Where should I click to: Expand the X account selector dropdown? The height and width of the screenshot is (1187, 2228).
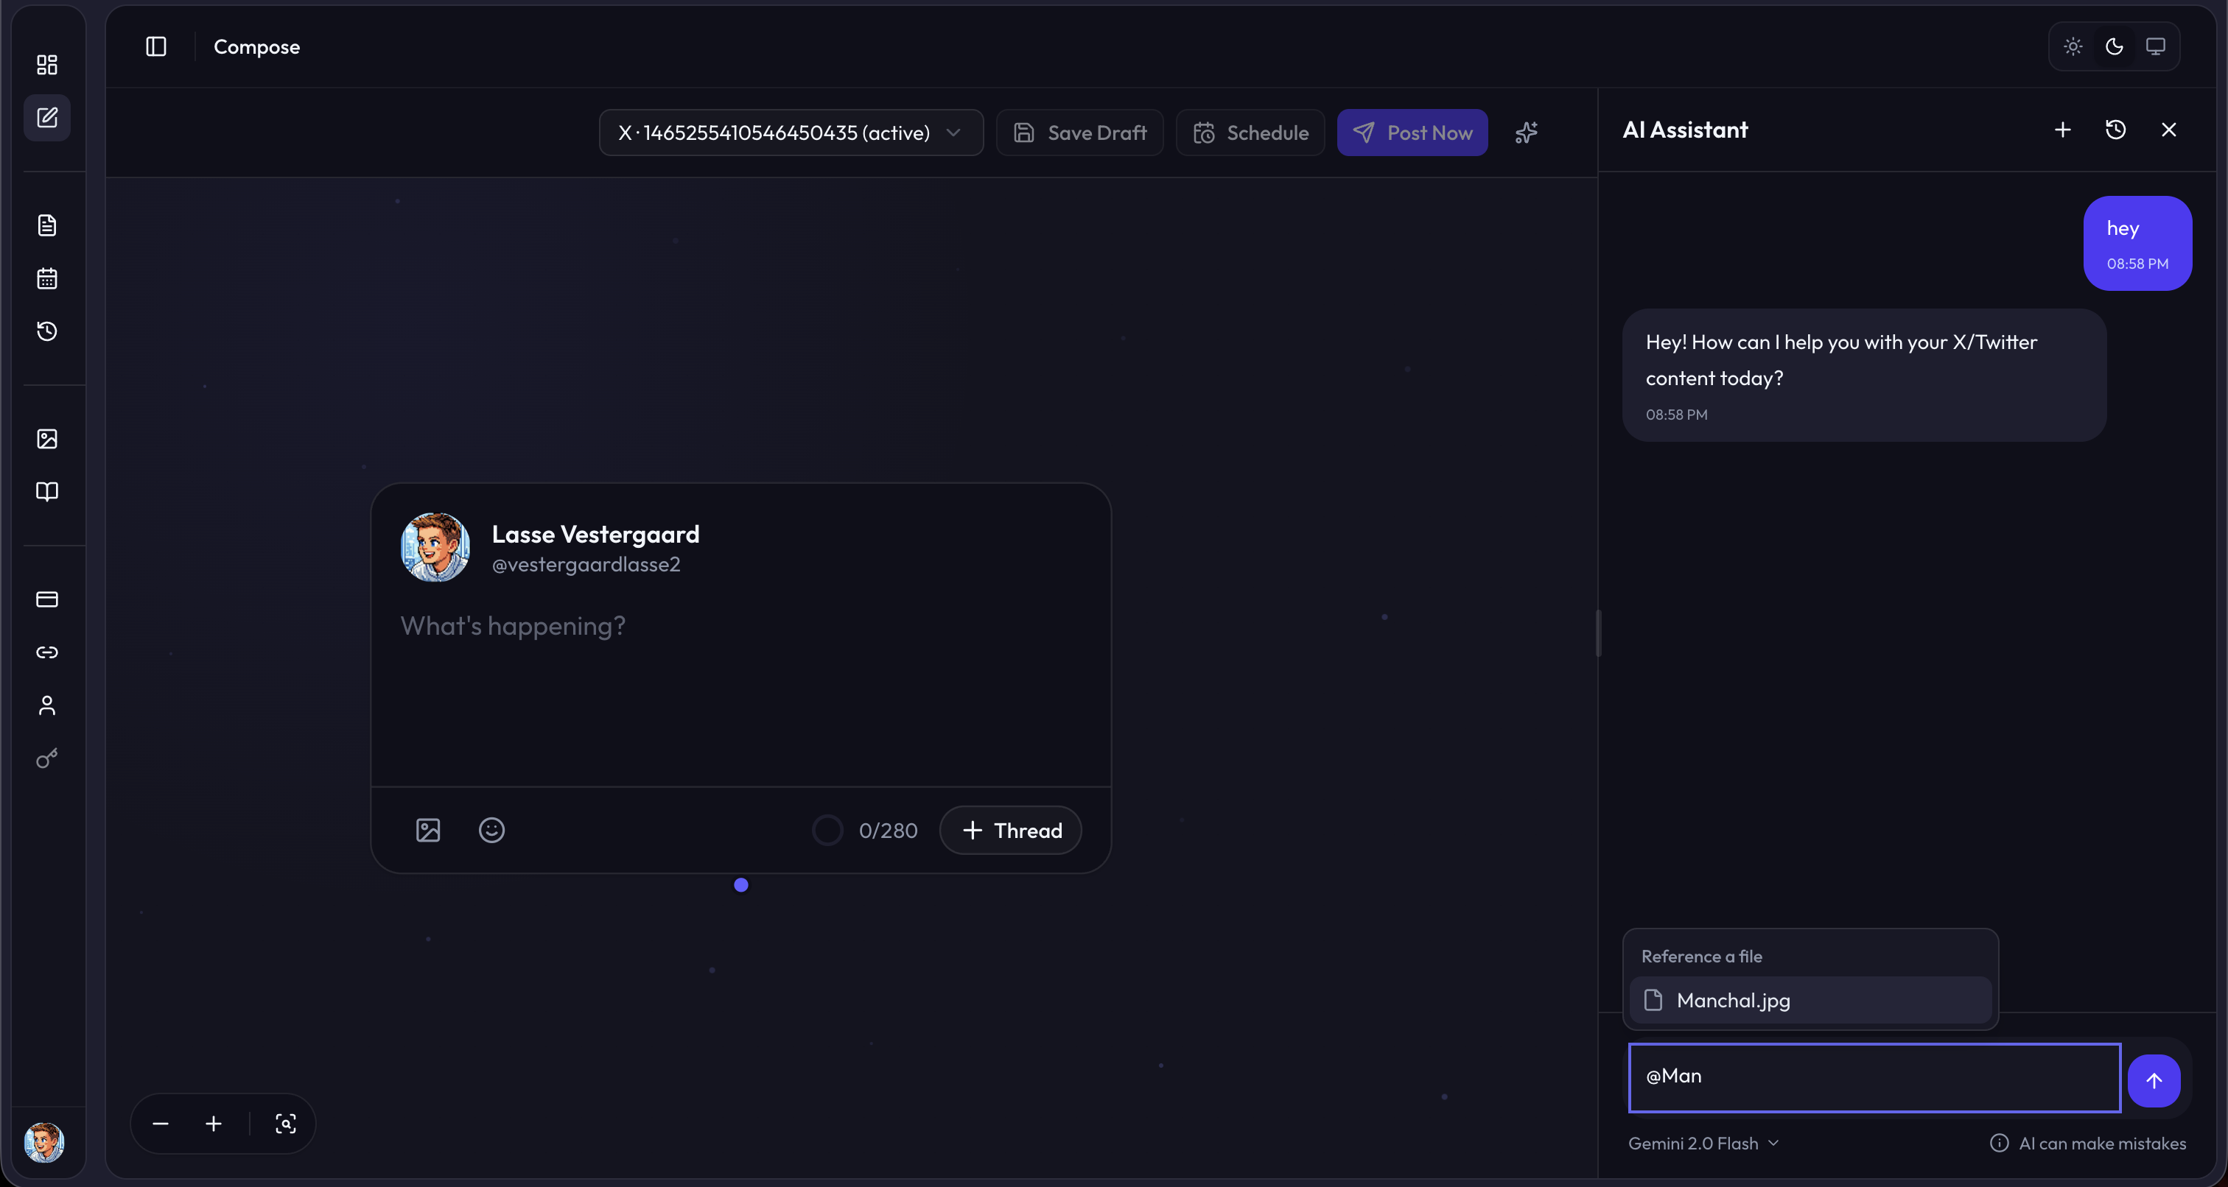pos(791,133)
